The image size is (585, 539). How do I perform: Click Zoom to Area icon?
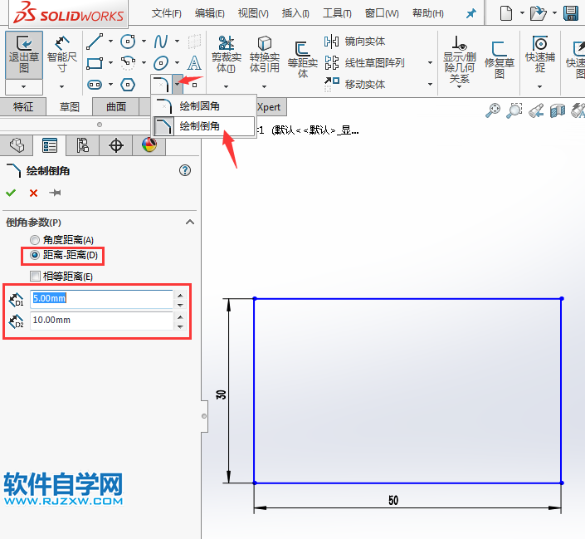coord(514,110)
